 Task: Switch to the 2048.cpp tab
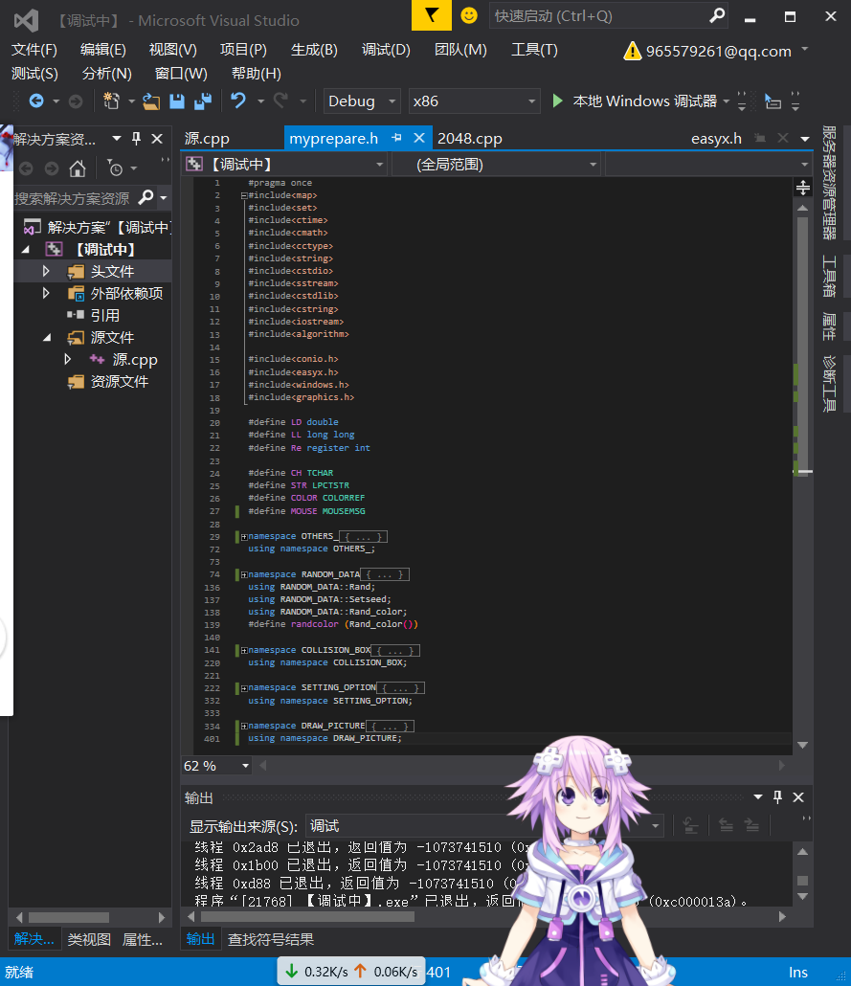pos(470,139)
